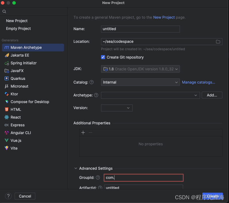Select the React generator icon
This screenshot has height=203, width=229.
(7, 117)
